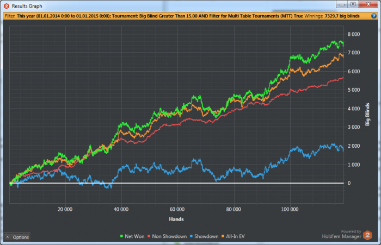
Task: Click the Results Graph window app icon
Action: pyautogui.click(x=7, y=6)
